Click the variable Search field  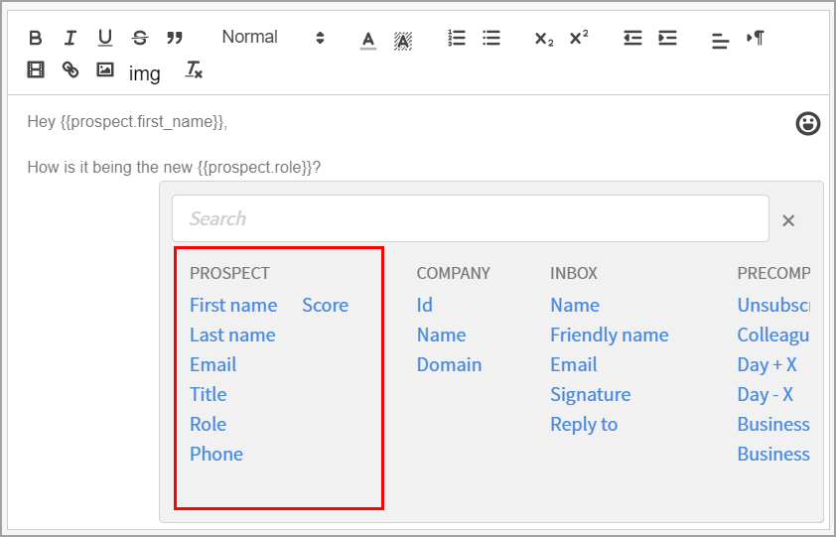click(x=470, y=218)
